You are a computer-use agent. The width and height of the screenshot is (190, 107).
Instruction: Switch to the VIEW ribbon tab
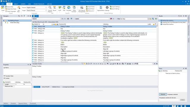[x=29, y=4]
